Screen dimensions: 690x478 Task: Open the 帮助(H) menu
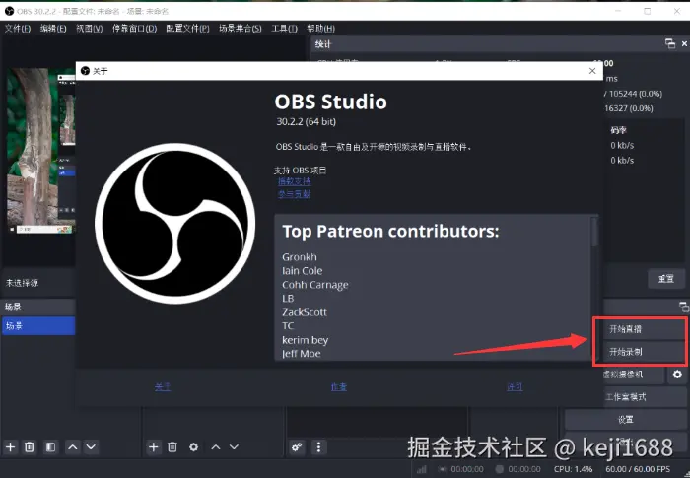tap(320, 29)
